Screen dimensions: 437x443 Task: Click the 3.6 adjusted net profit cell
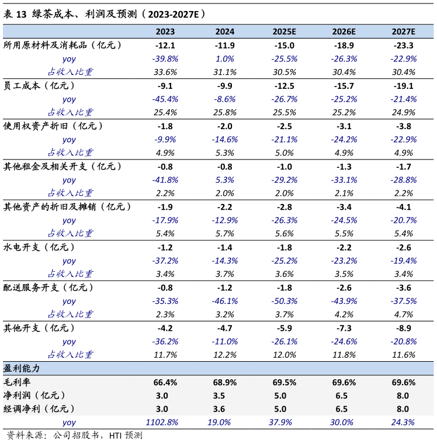[x=225, y=409]
